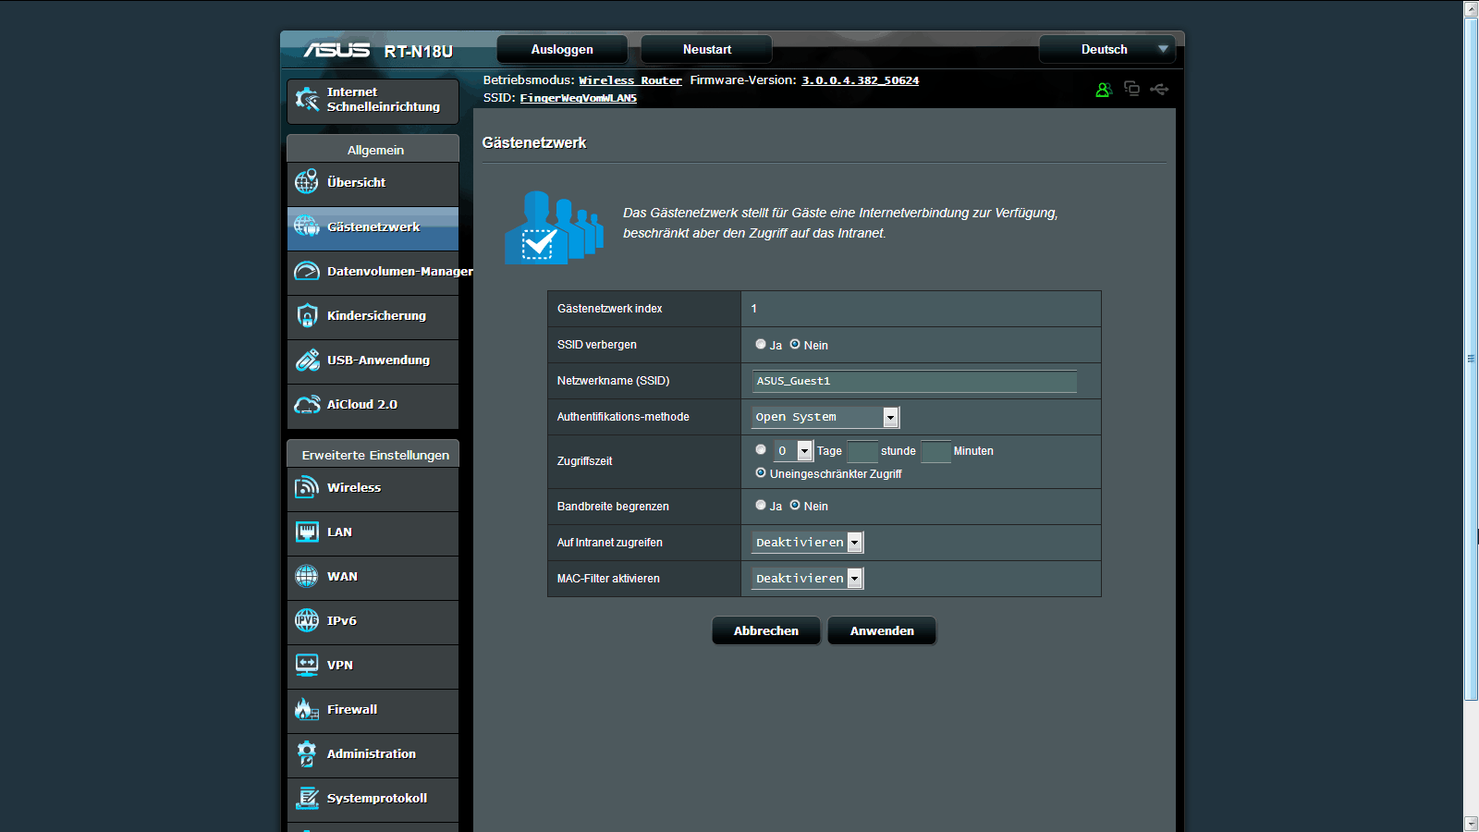Click the IPv6 icon
This screenshot has width=1479, height=832.
tap(307, 620)
